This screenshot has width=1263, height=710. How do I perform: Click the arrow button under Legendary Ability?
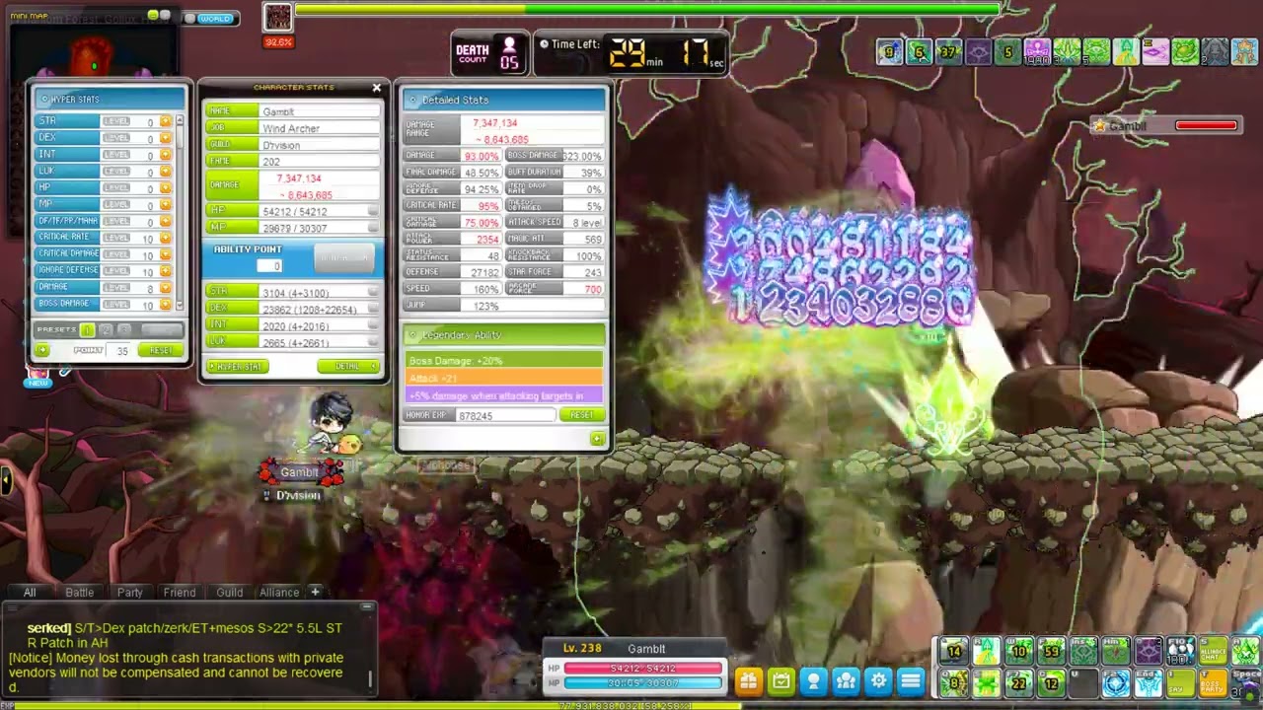597,439
